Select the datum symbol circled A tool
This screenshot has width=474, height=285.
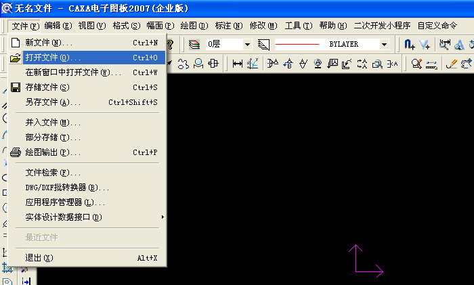318,64
